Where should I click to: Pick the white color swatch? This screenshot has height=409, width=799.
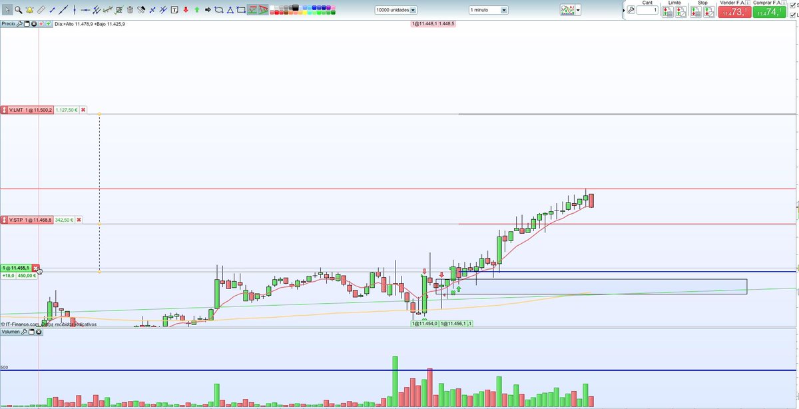[x=272, y=7]
